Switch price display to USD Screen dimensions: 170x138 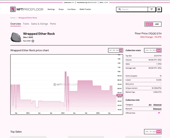click(157, 24)
